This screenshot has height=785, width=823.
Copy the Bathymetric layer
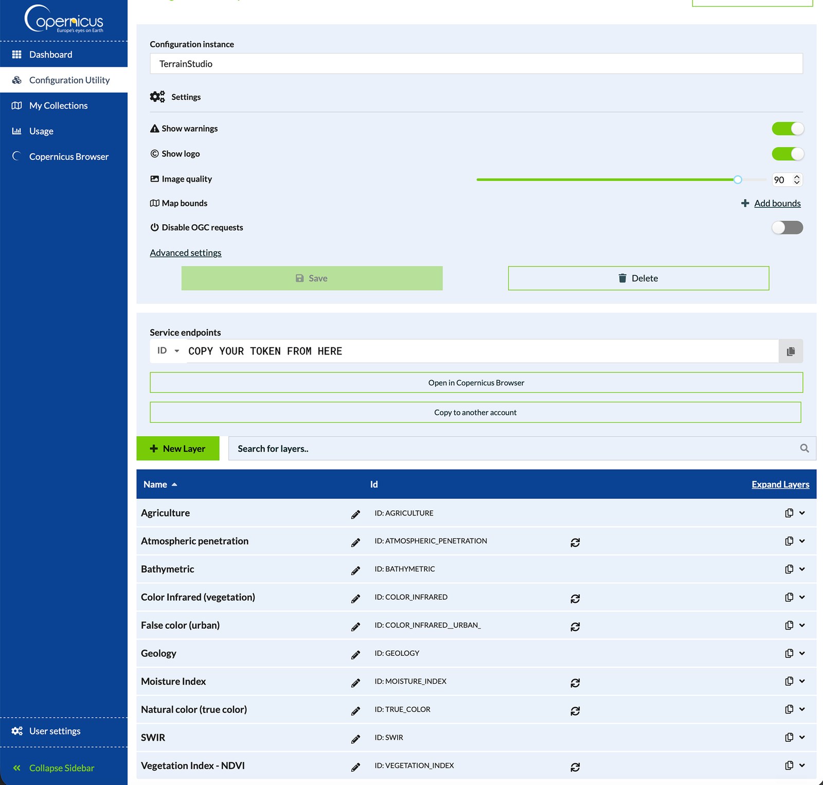coord(789,569)
